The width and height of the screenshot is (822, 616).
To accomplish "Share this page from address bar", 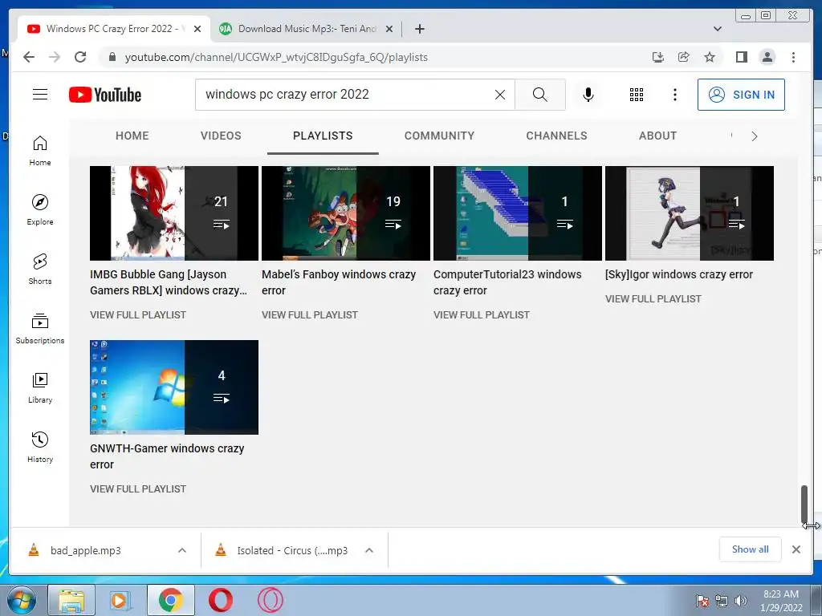I will (x=684, y=57).
